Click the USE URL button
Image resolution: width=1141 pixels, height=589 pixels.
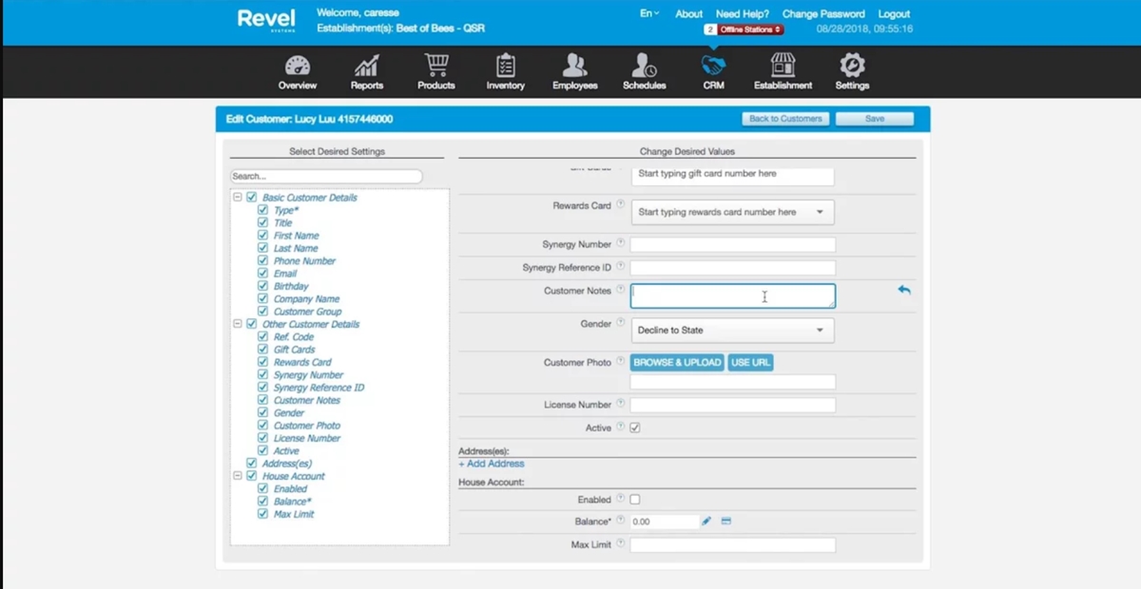click(750, 363)
